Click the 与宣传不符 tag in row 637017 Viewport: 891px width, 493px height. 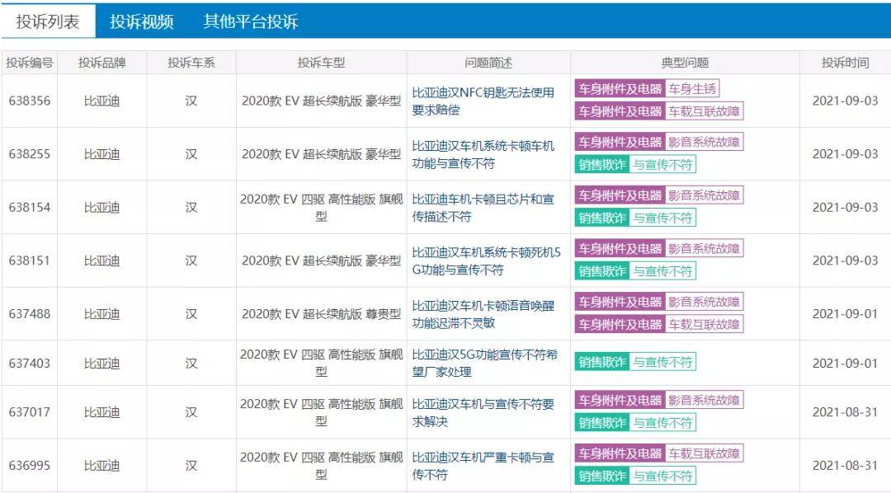(662, 423)
